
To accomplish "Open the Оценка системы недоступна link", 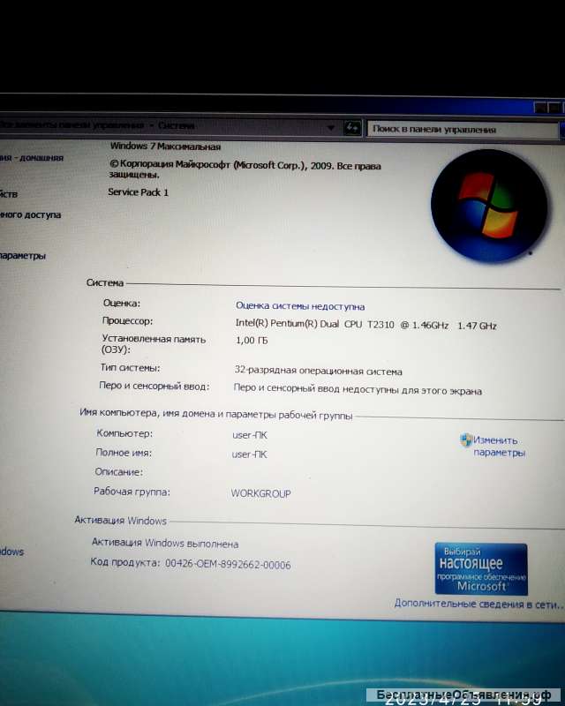I will pyautogui.click(x=300, y=306).
